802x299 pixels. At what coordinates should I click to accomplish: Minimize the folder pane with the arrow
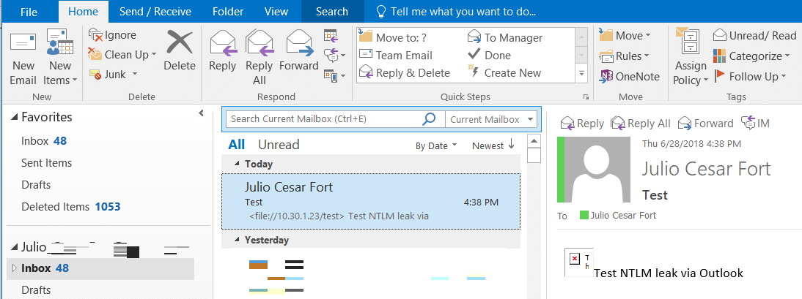coord(201,113)
